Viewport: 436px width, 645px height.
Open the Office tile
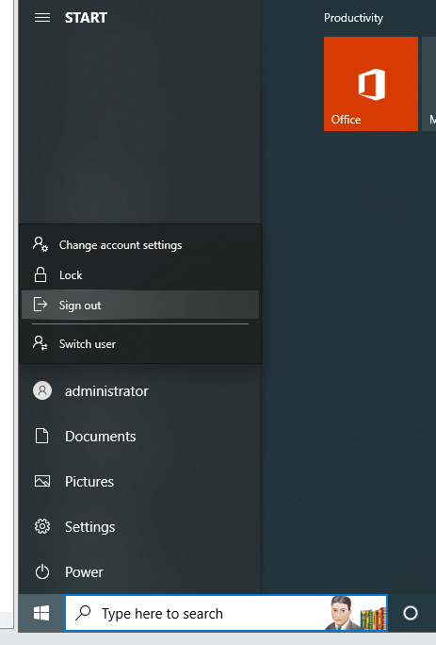tap(371, 84)
